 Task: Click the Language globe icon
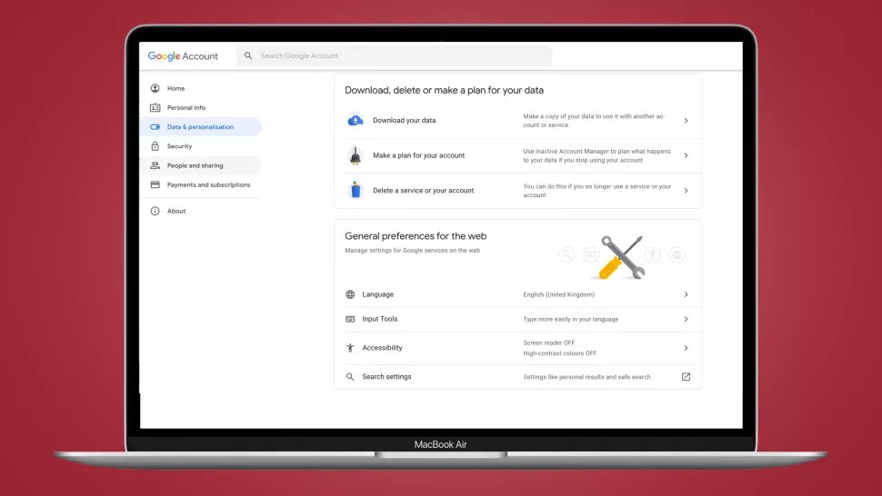pos(350,294)
